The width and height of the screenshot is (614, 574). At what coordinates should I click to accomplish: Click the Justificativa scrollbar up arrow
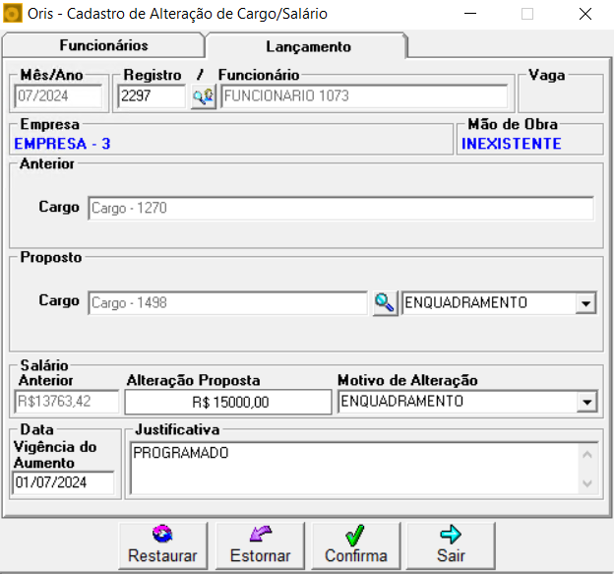tap(587, 455)
